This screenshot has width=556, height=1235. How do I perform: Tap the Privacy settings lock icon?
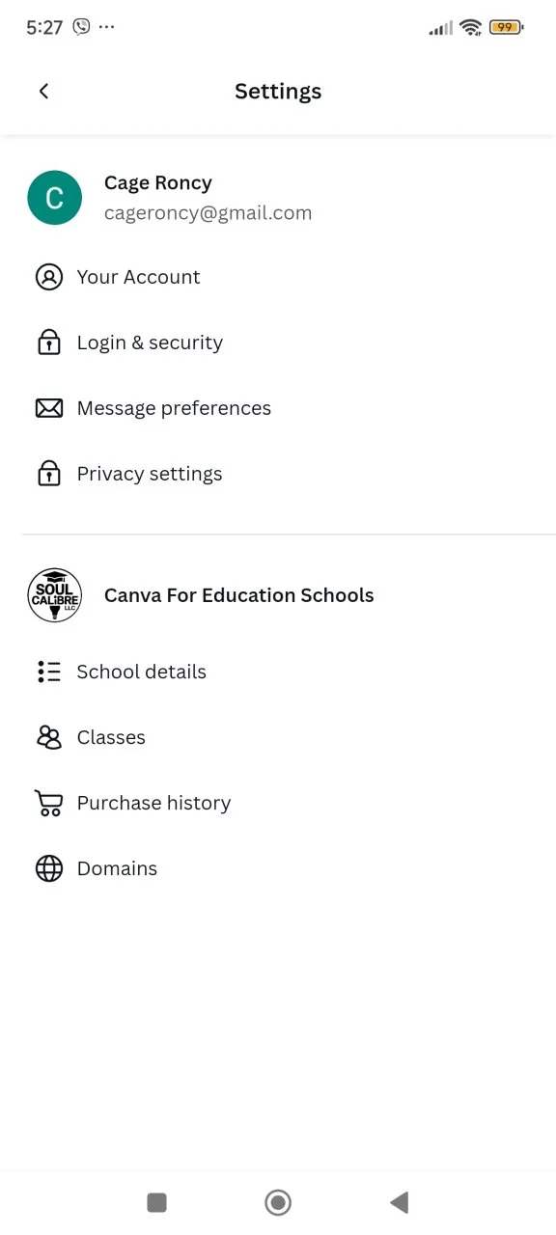point(49,474)
